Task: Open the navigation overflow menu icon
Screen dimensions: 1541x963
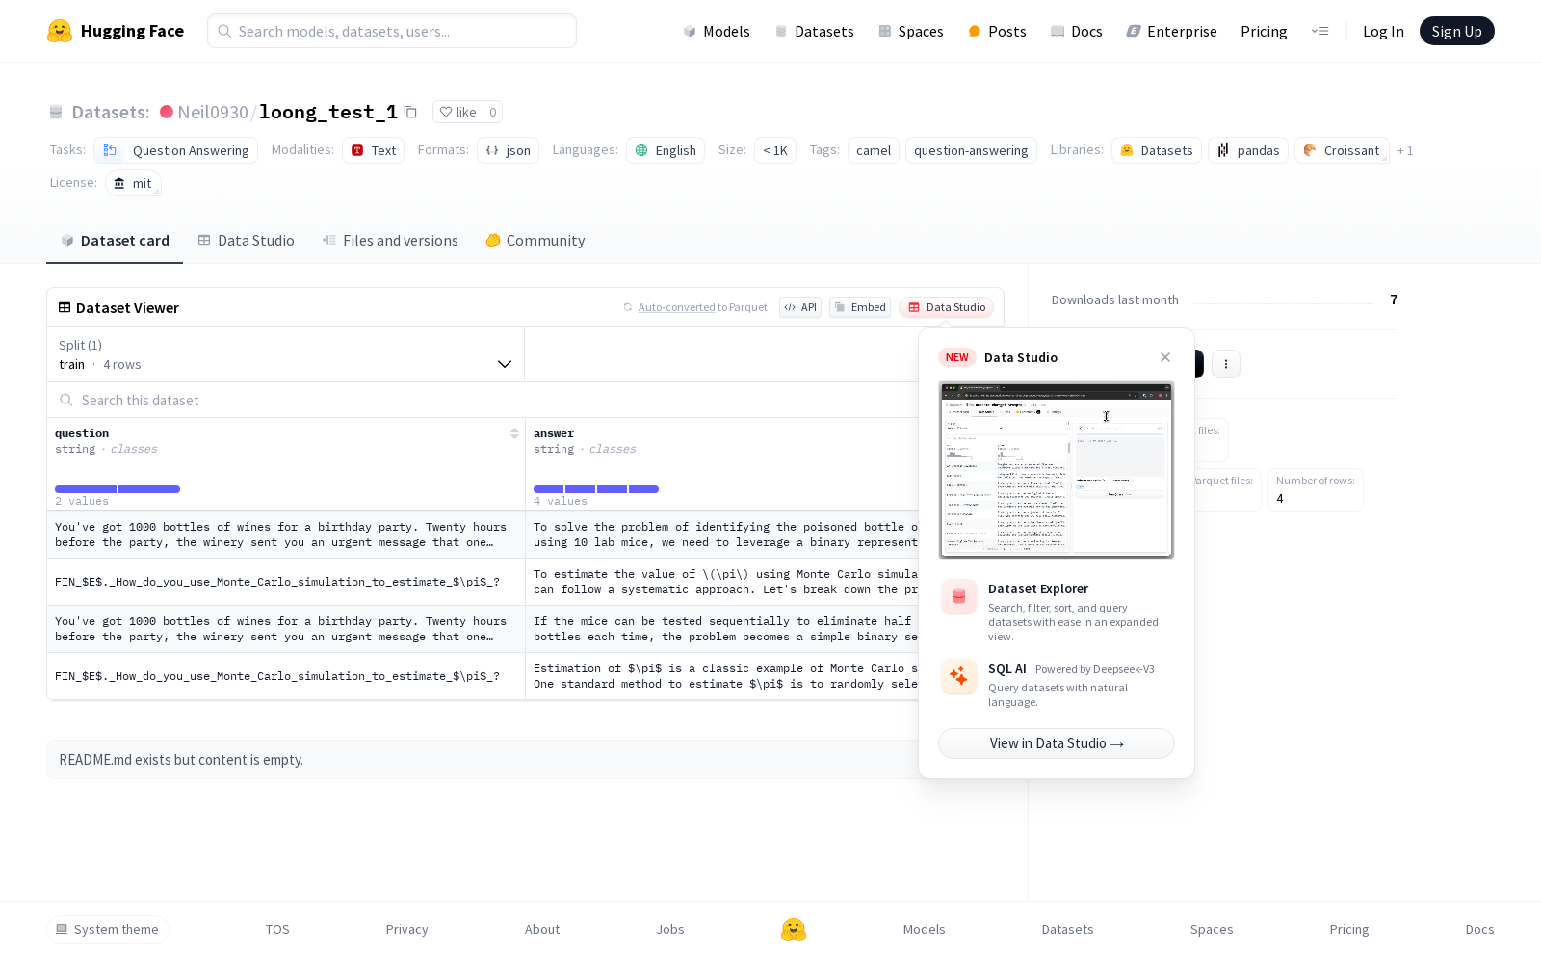Action: click(x=1319, y=31)
